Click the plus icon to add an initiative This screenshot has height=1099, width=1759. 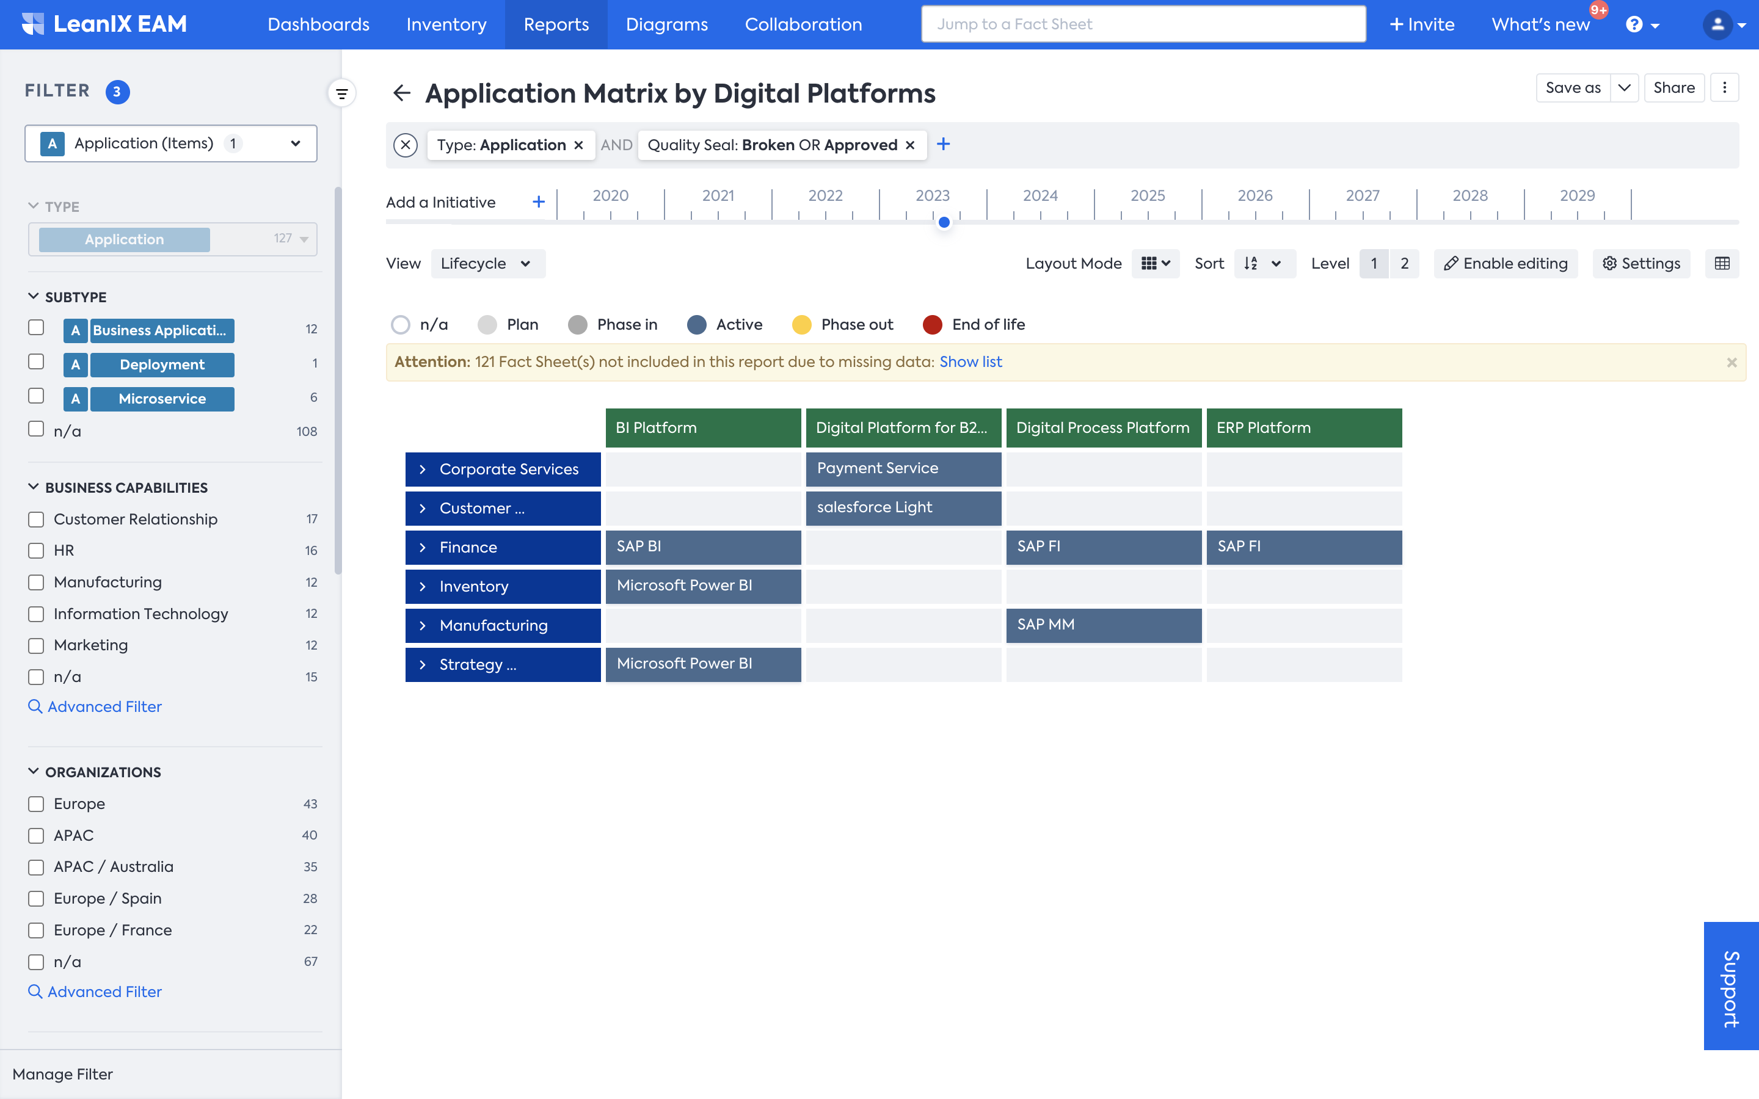tap(538, 202)
